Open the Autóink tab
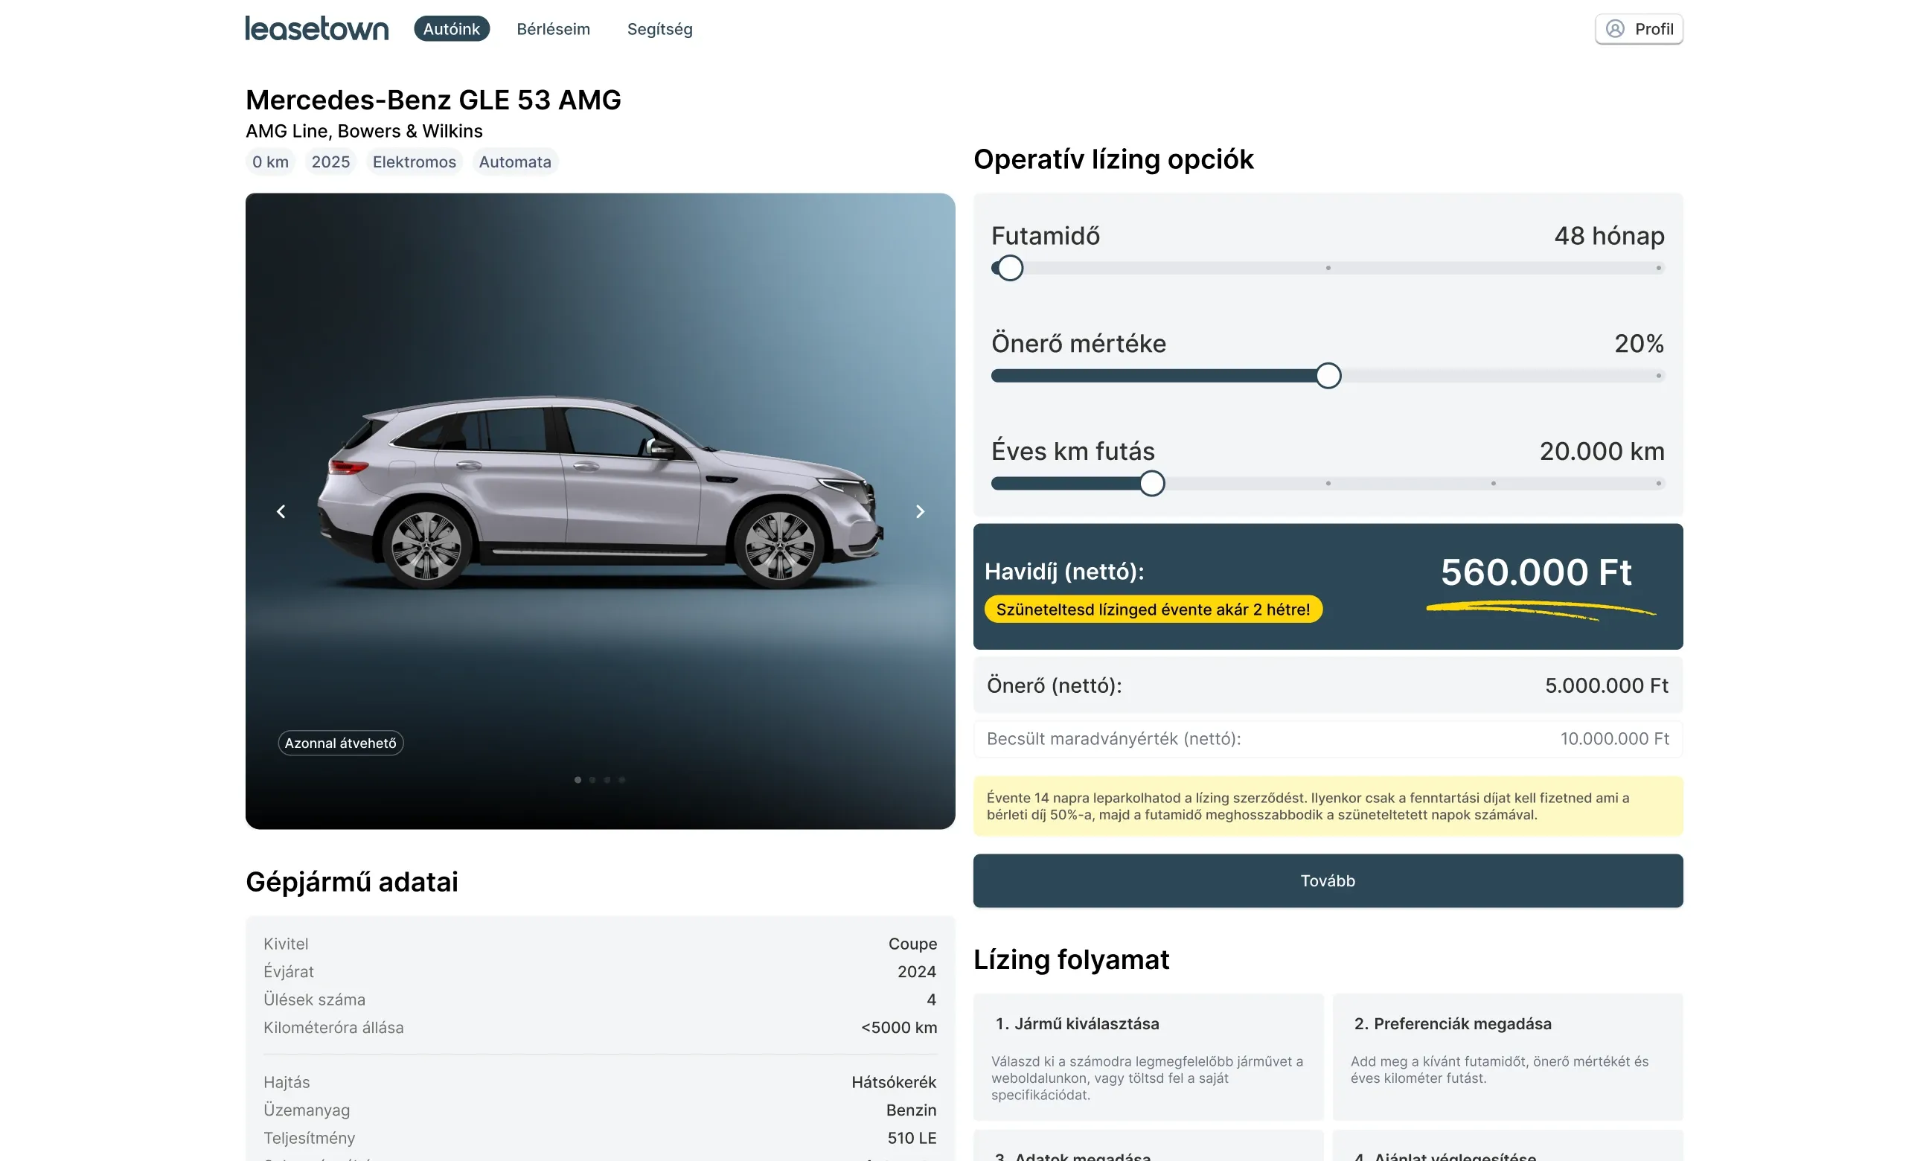1929x1161 pixels. click(x=451, y=29)
